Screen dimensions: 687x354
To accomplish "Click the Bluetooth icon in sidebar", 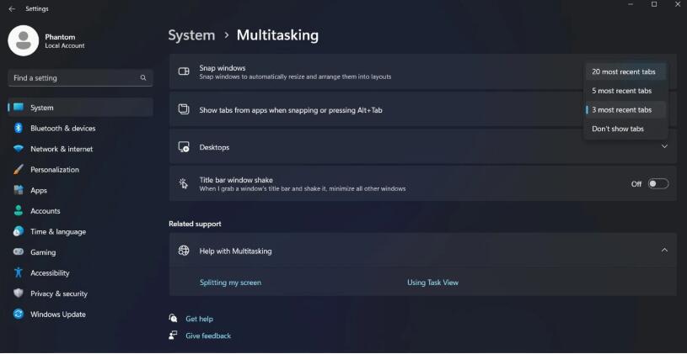I will pyautogui.click(x=19, y=128).
